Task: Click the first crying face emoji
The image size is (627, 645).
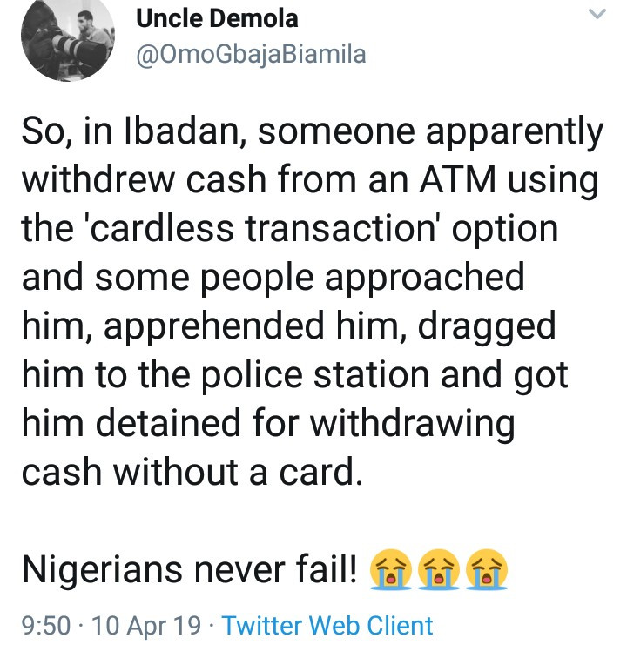Action: 390,569
